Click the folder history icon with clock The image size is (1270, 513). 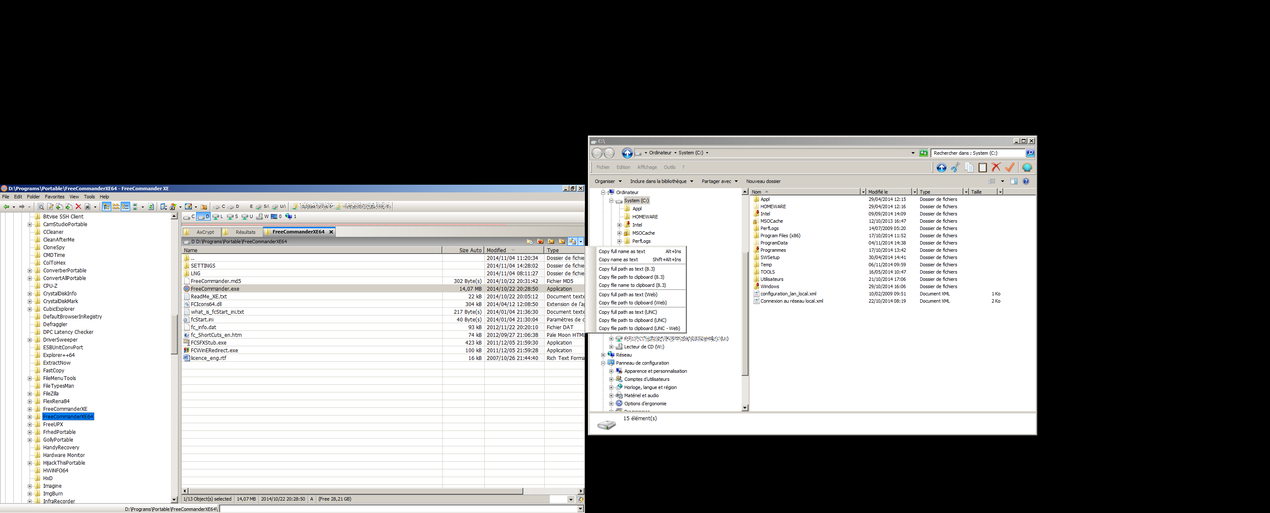tap(530, 242)
